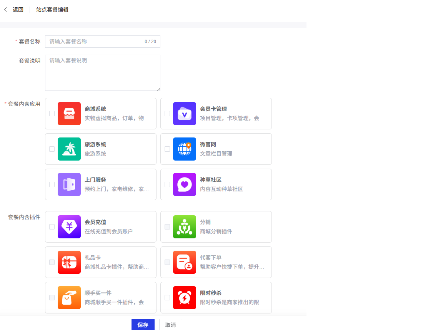Click the 上门服务 door icon
The width and height of the screenshot is (443, 330).
click(x=69, y=184)
